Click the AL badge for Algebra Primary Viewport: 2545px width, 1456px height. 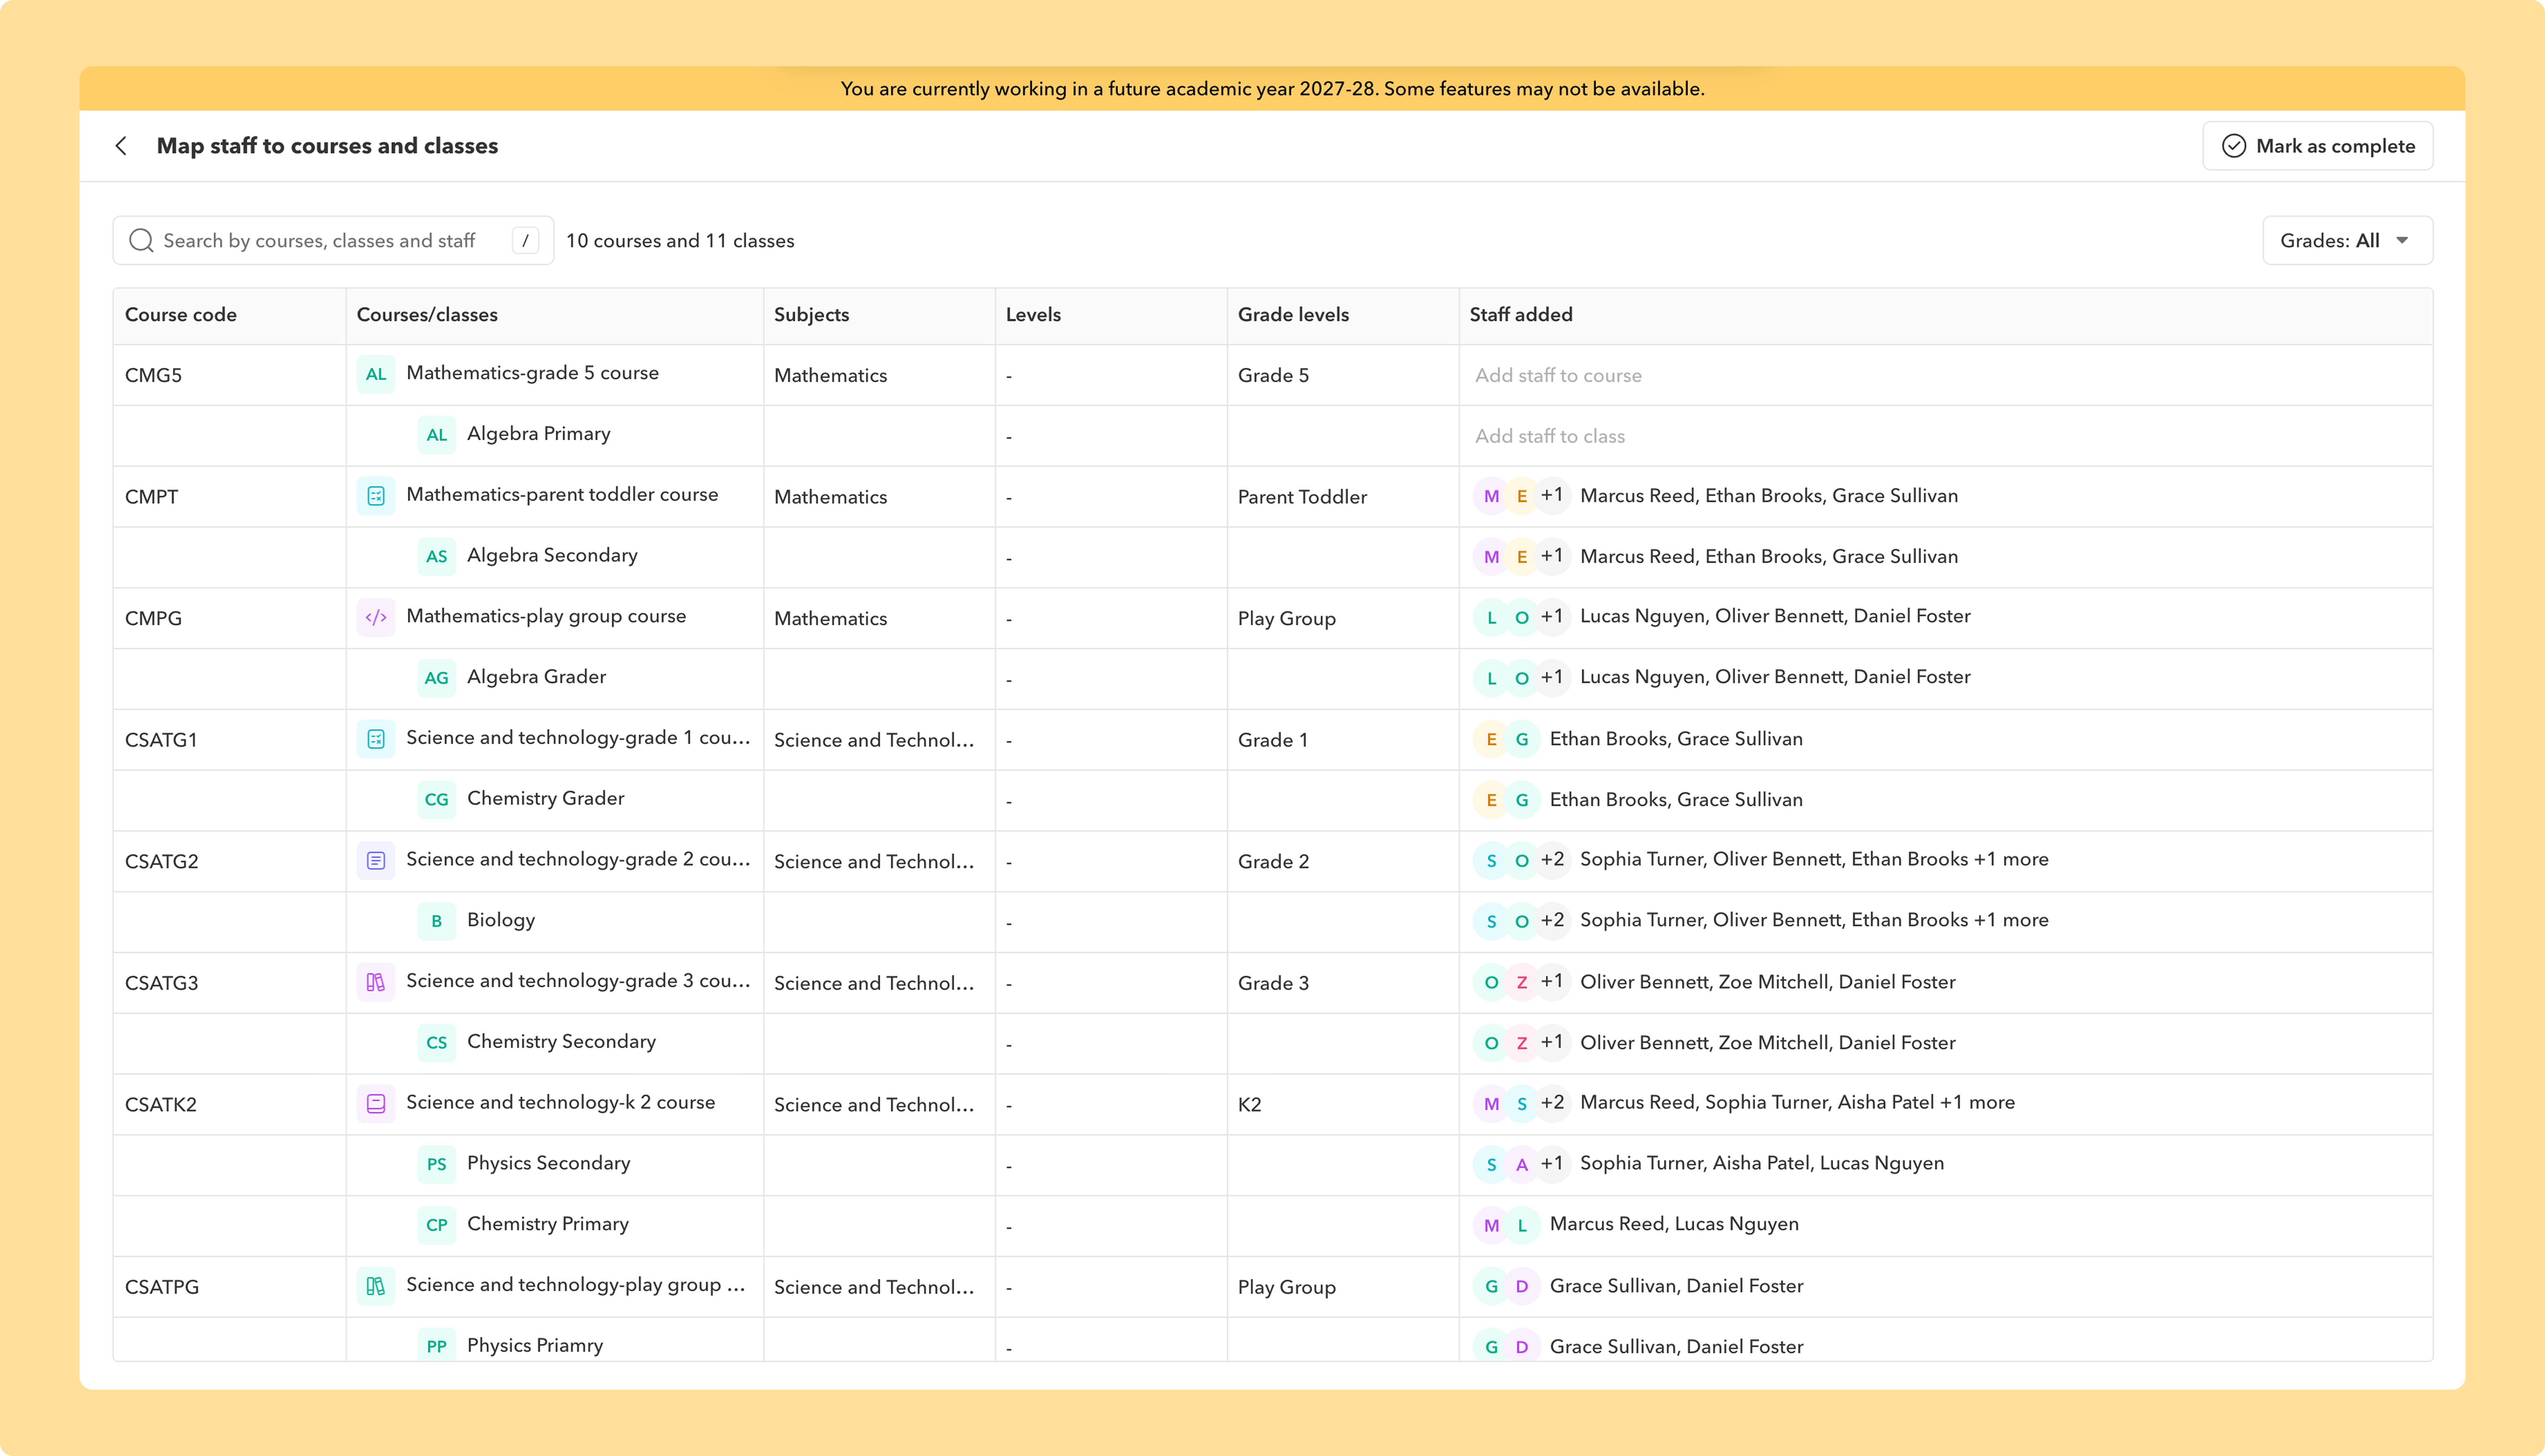click(x=437, y=435)
